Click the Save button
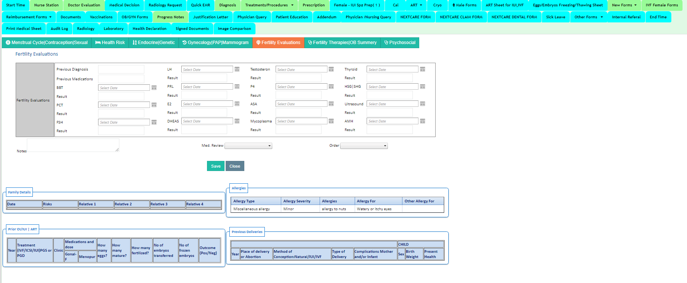Viewport: 687px width, 283px height. [216, 166]
